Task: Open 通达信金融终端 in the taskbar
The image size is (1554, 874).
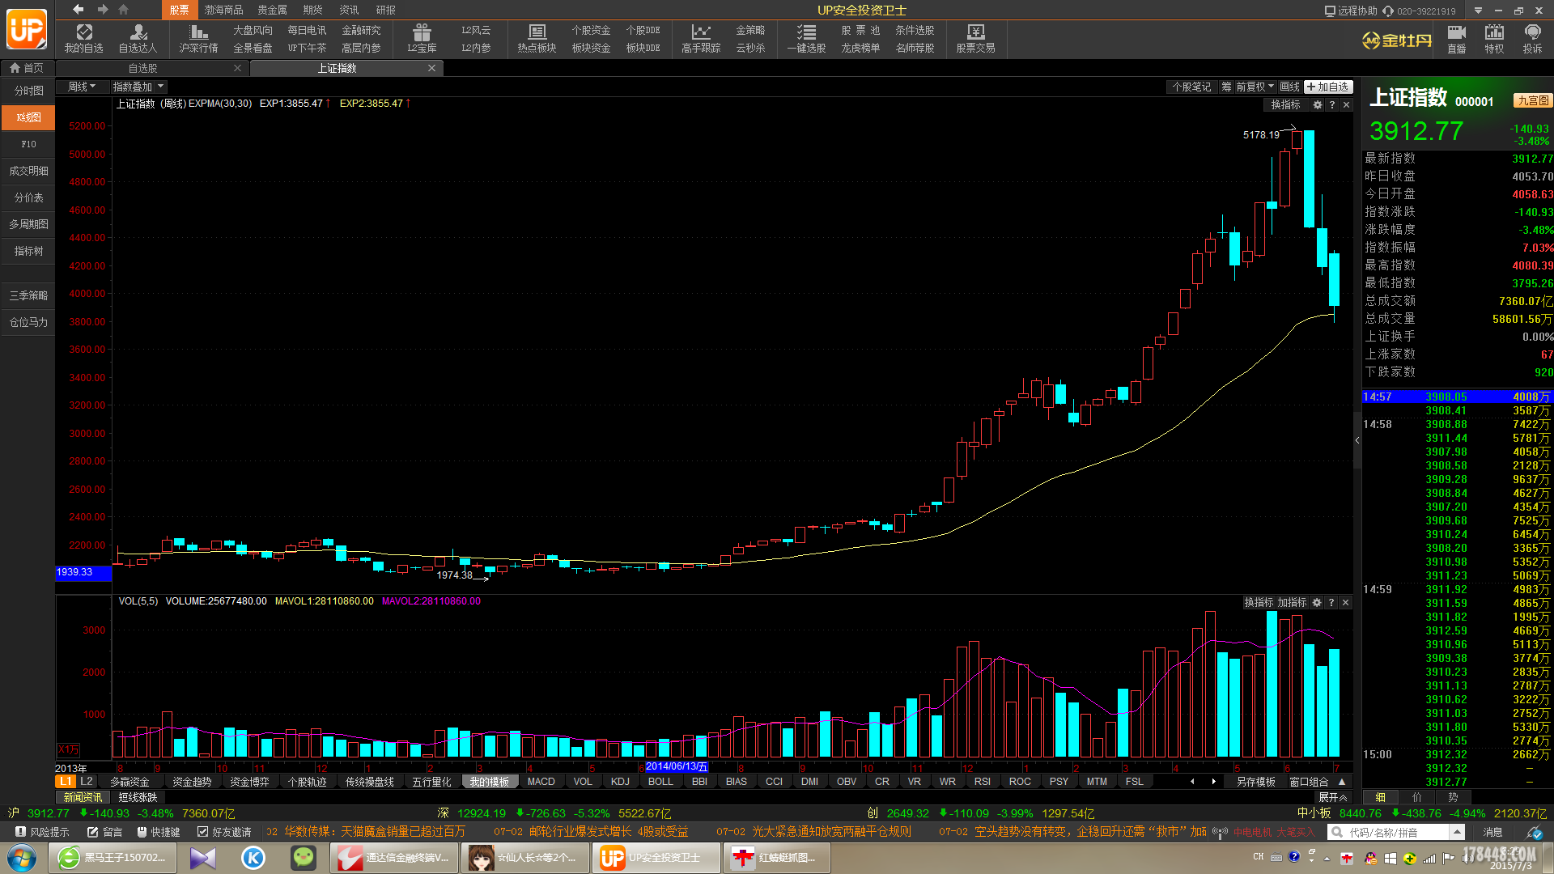Action: point(395,858)
